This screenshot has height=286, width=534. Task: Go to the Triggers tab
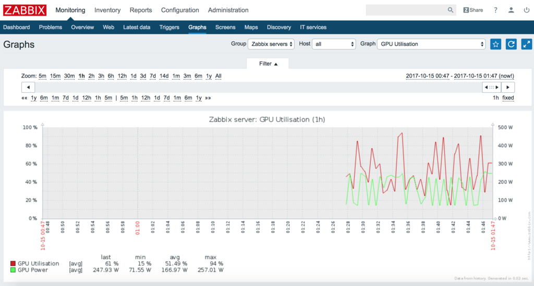[x=169, y=27]
